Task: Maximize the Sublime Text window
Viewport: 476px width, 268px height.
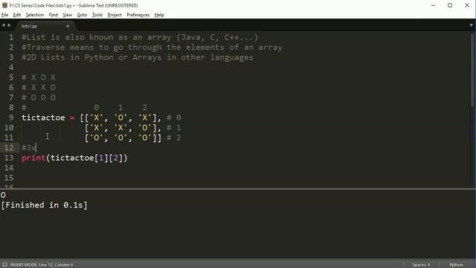Action: [450, 5]
